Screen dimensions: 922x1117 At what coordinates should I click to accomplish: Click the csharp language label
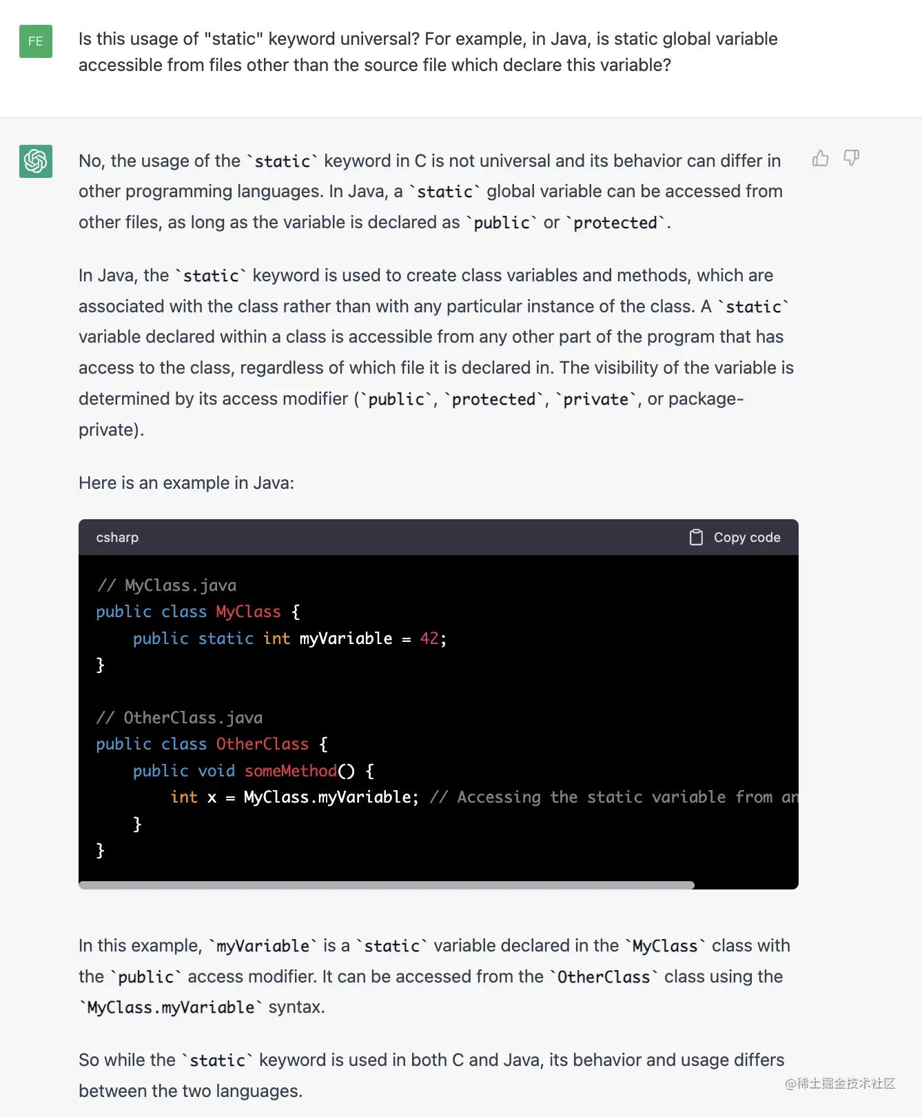click(x=117, y=537)
